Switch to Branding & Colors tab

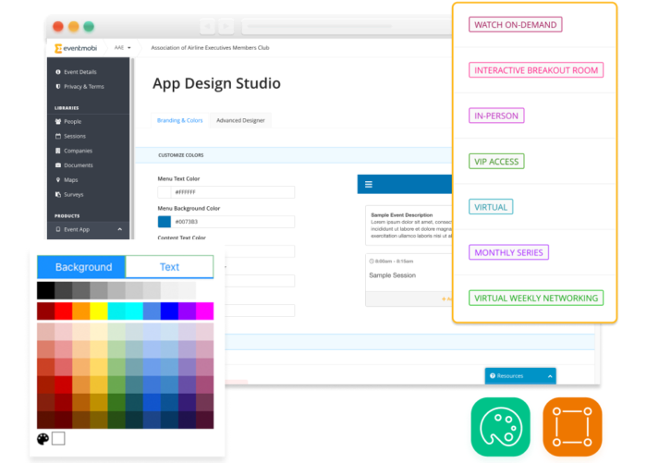[x=180, y=120]
